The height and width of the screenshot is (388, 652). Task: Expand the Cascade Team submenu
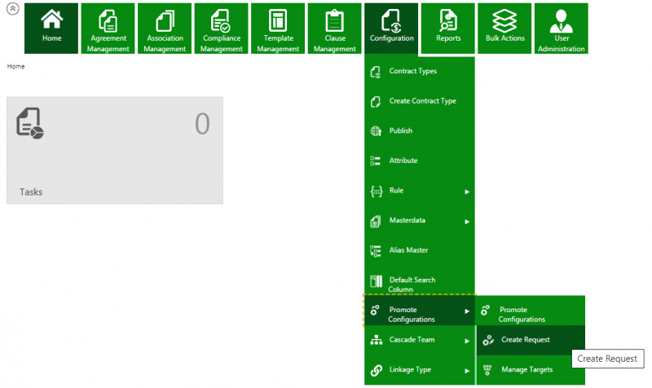click(467, 341)
